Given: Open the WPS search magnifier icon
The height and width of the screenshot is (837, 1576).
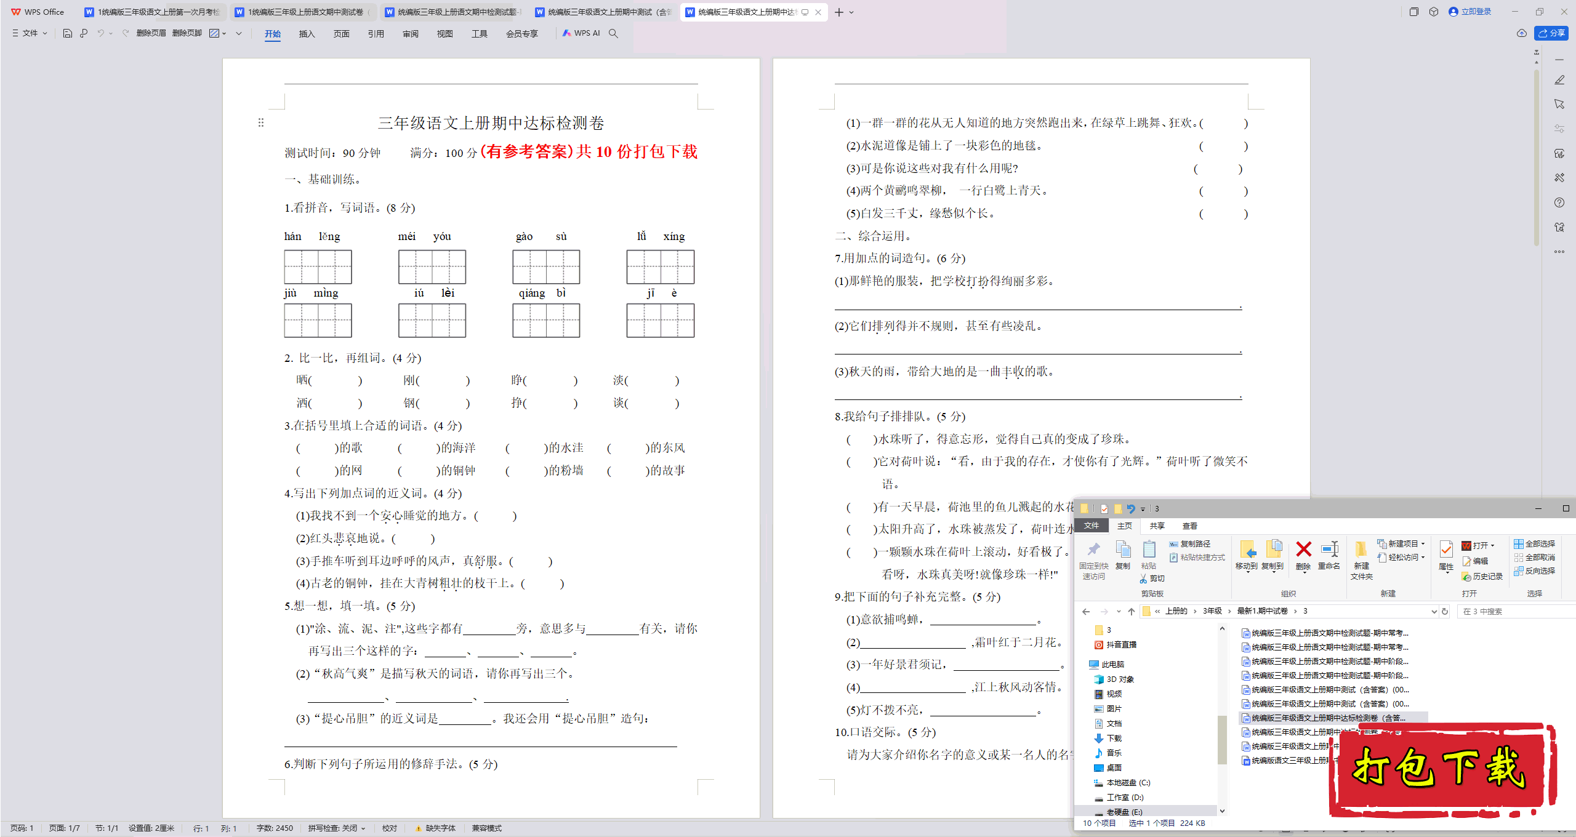Looking at the screenshot, I should click(613, 33).
